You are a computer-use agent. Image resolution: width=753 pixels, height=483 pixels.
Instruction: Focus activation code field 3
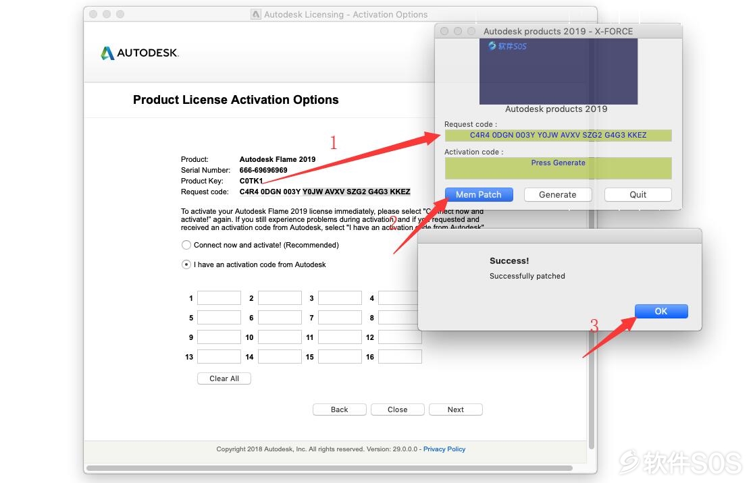click(340, 298)
